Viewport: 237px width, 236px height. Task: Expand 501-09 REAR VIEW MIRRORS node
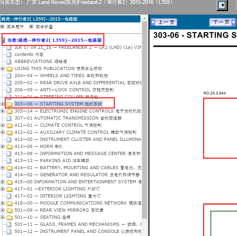point(2,210)
